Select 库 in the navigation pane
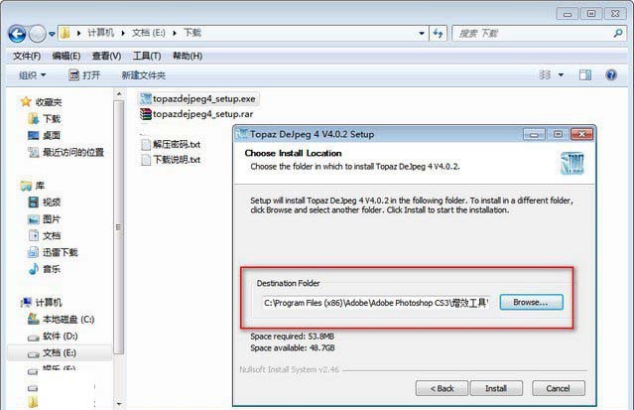The height and width of the screenshot is (410, 634). pyautogui.click(x=33, y=186)
